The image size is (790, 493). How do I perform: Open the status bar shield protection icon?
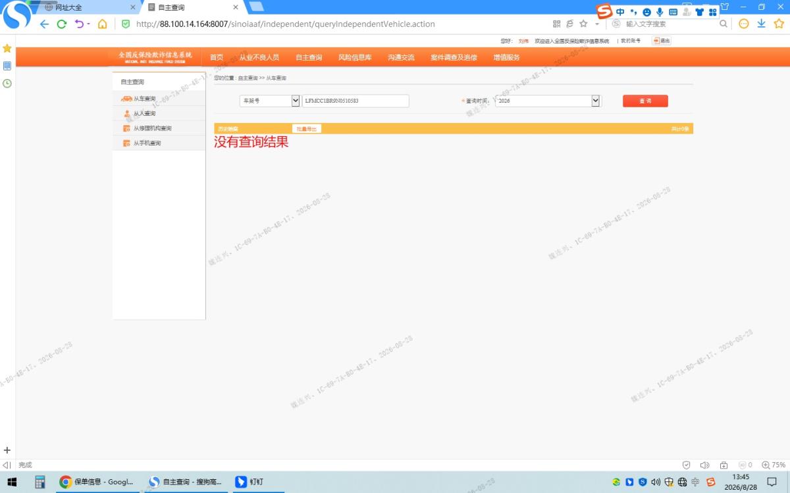point(687,465)
